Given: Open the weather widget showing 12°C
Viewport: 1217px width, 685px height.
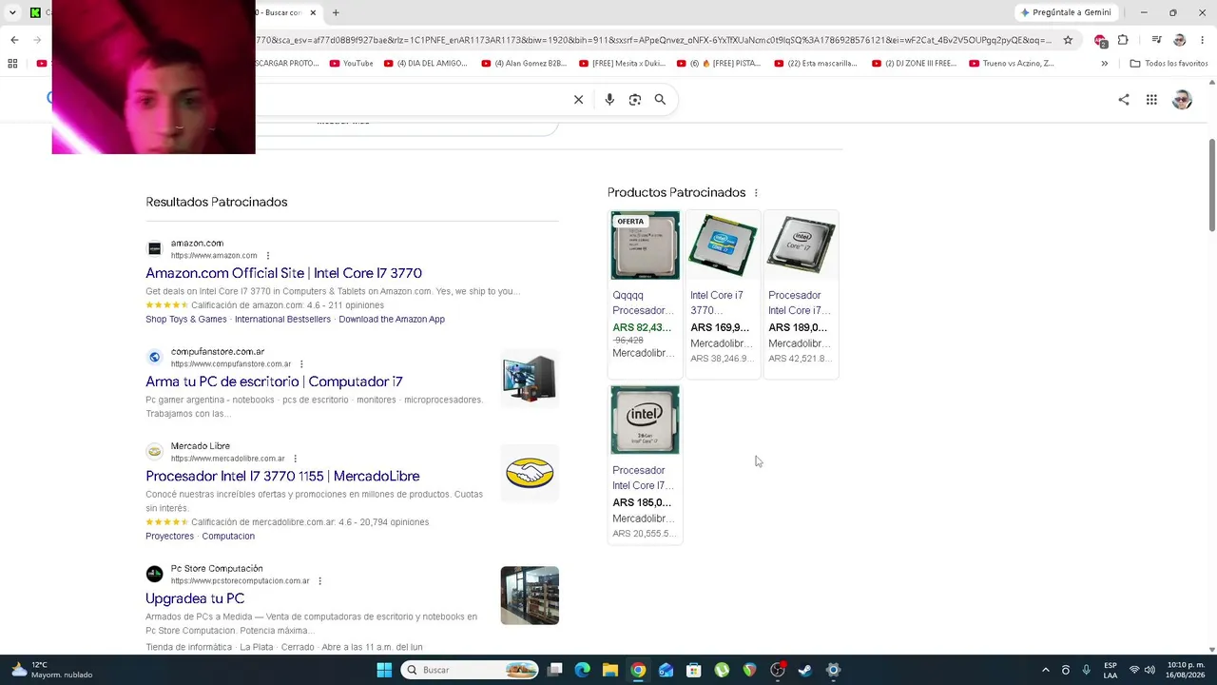Looking at the screenshot, I should click(52, 670).
